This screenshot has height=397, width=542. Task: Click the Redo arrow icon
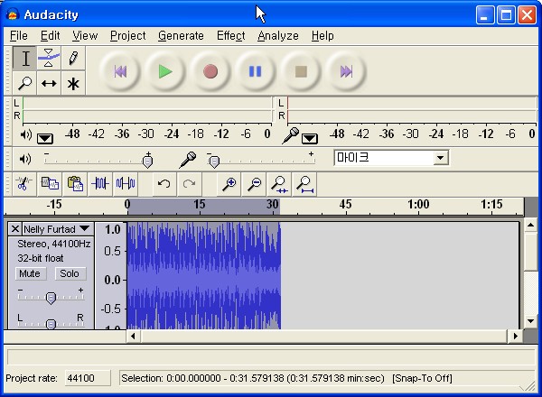click(189, 184)
